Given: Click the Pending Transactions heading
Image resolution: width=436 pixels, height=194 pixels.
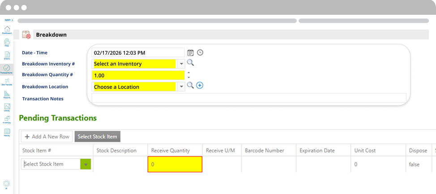Looking at the screenshot, I should [x=58, y=118].
